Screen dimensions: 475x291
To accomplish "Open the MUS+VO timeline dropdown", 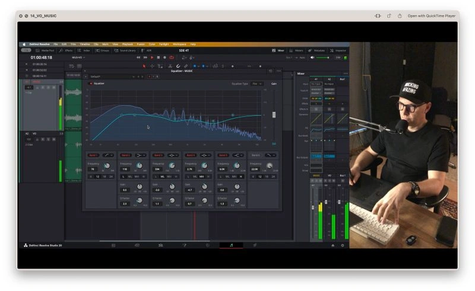I will [78, 57].
